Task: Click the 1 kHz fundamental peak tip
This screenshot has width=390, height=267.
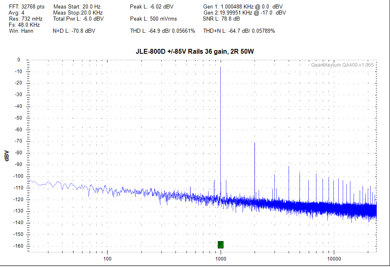Action: point(220,67)
